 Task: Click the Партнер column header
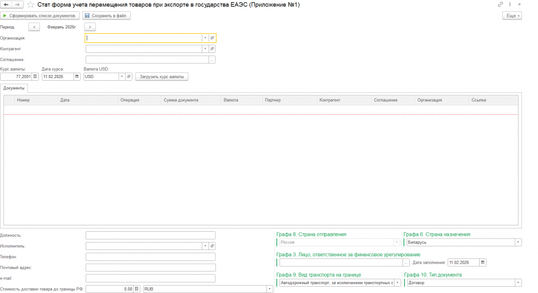[289, 100]
